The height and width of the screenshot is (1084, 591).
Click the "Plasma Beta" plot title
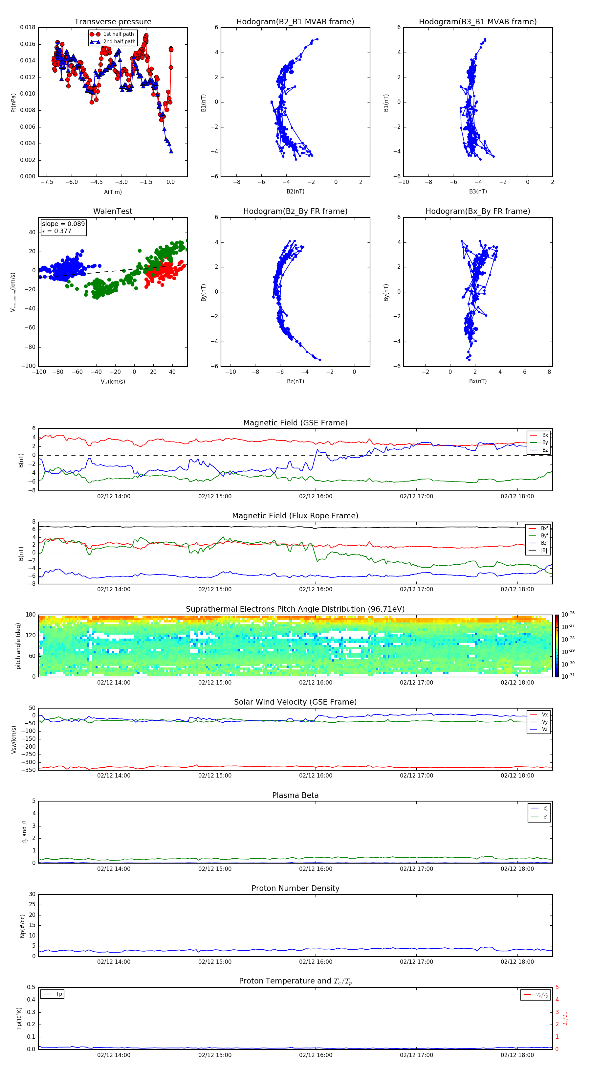(x=295, y=795)
